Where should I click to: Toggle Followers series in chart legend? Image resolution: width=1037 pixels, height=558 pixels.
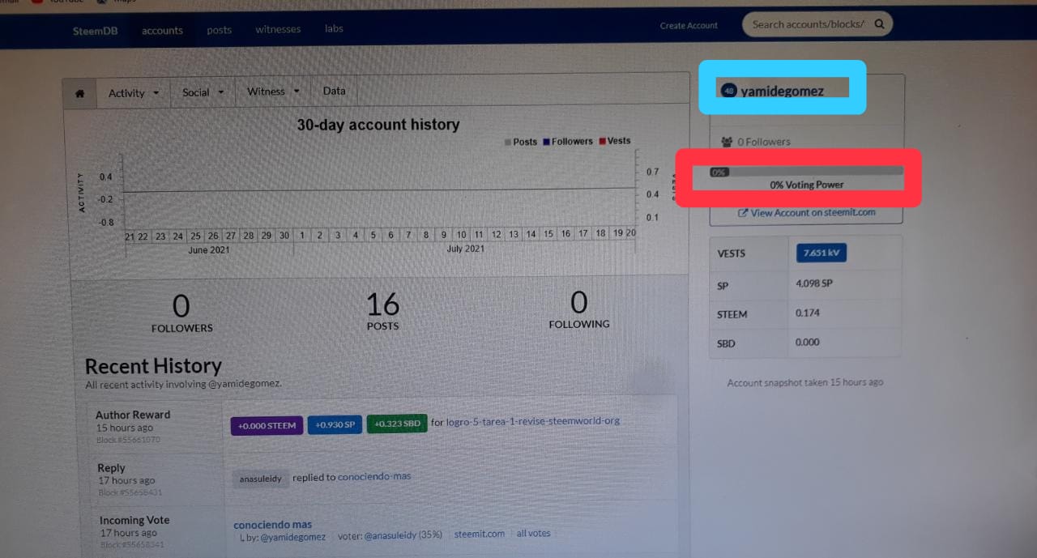(568, 141)
